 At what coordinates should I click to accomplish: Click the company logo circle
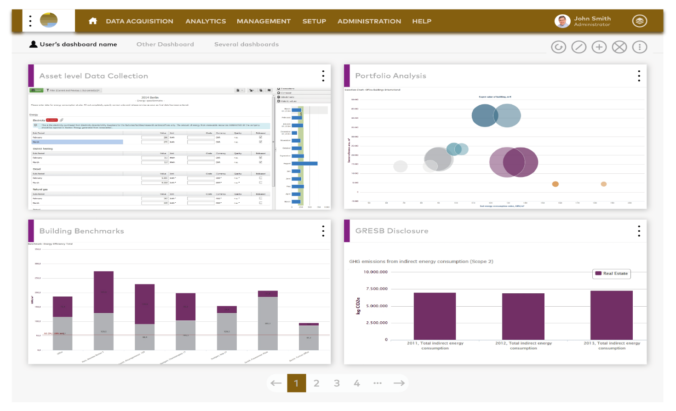[49, 20]
